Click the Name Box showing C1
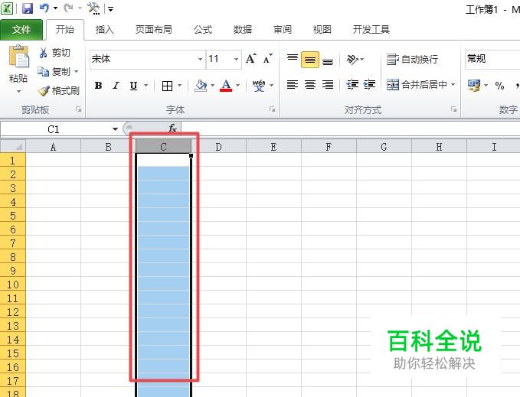The width and height of the screenshot is (520, 397). tap(54, 129)
